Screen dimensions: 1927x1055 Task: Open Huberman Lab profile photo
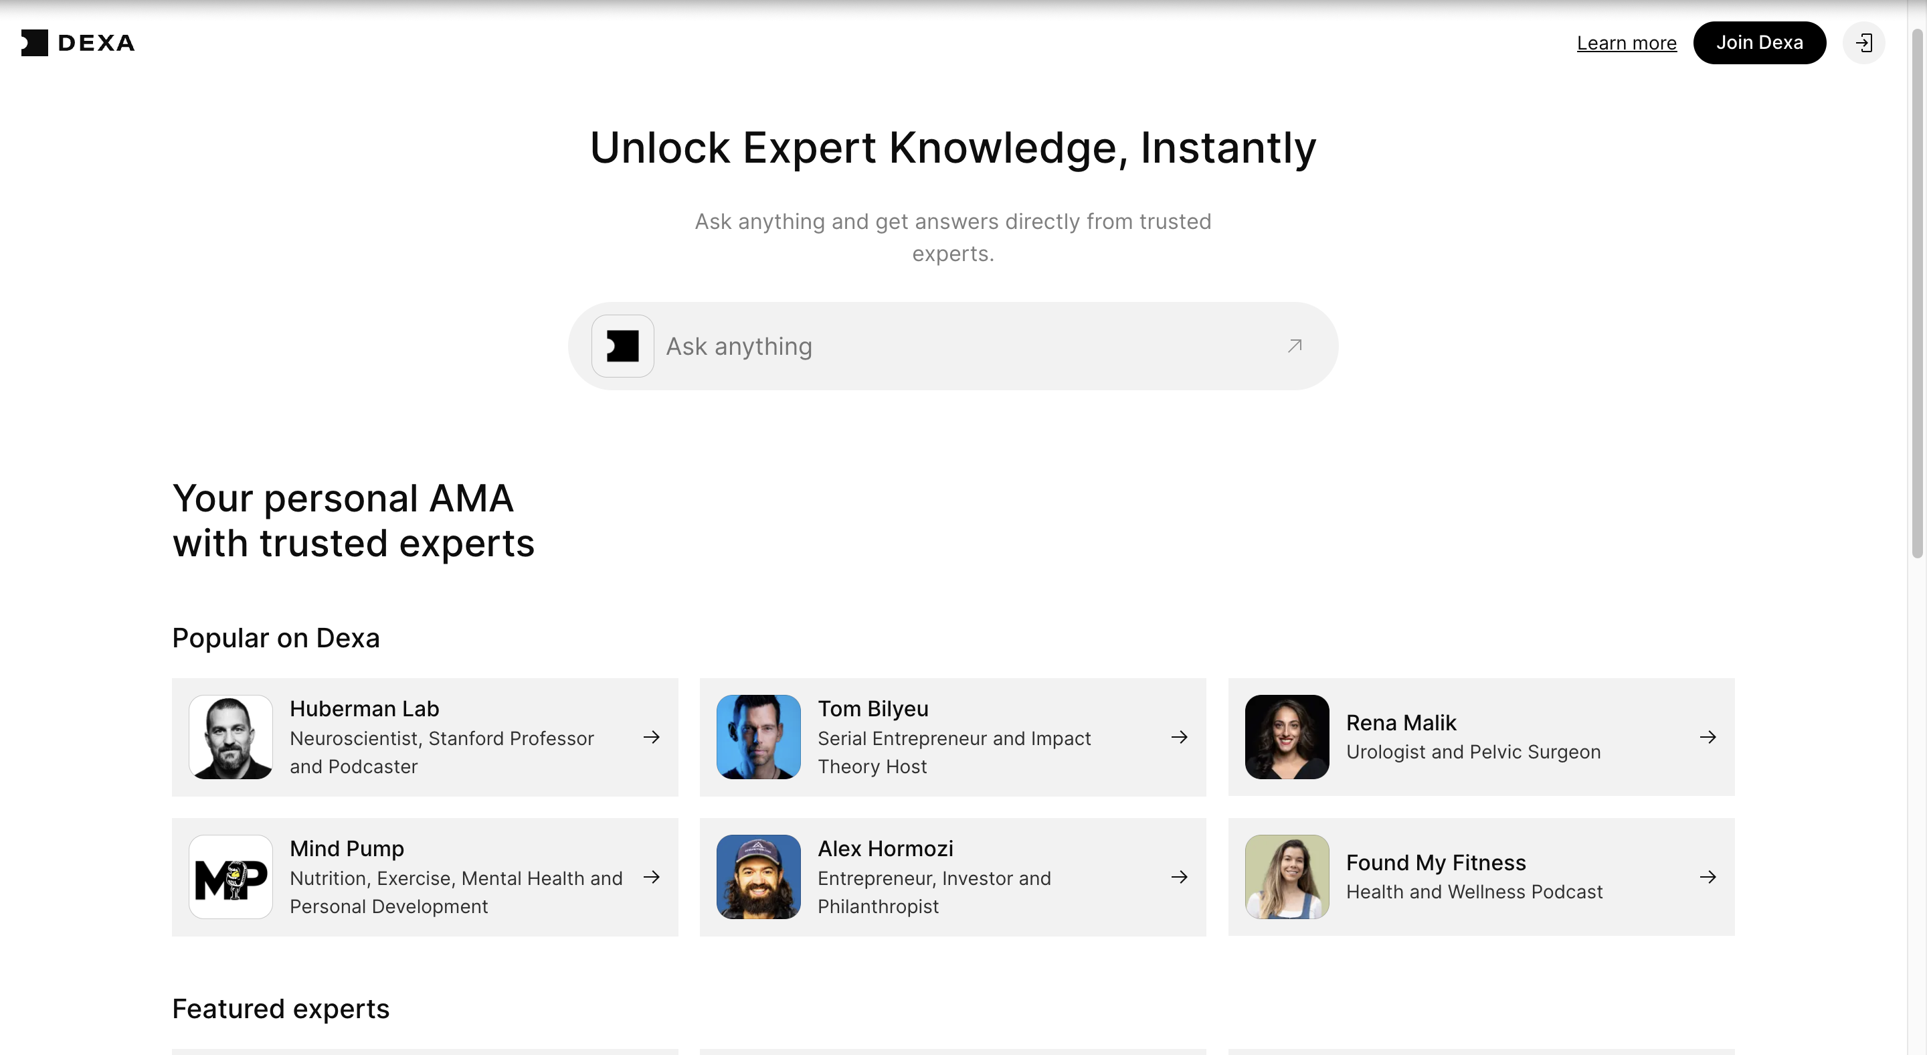click(230, 737)
